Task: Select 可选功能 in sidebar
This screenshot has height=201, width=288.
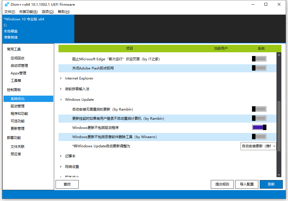Action: (x=18, y=121)
